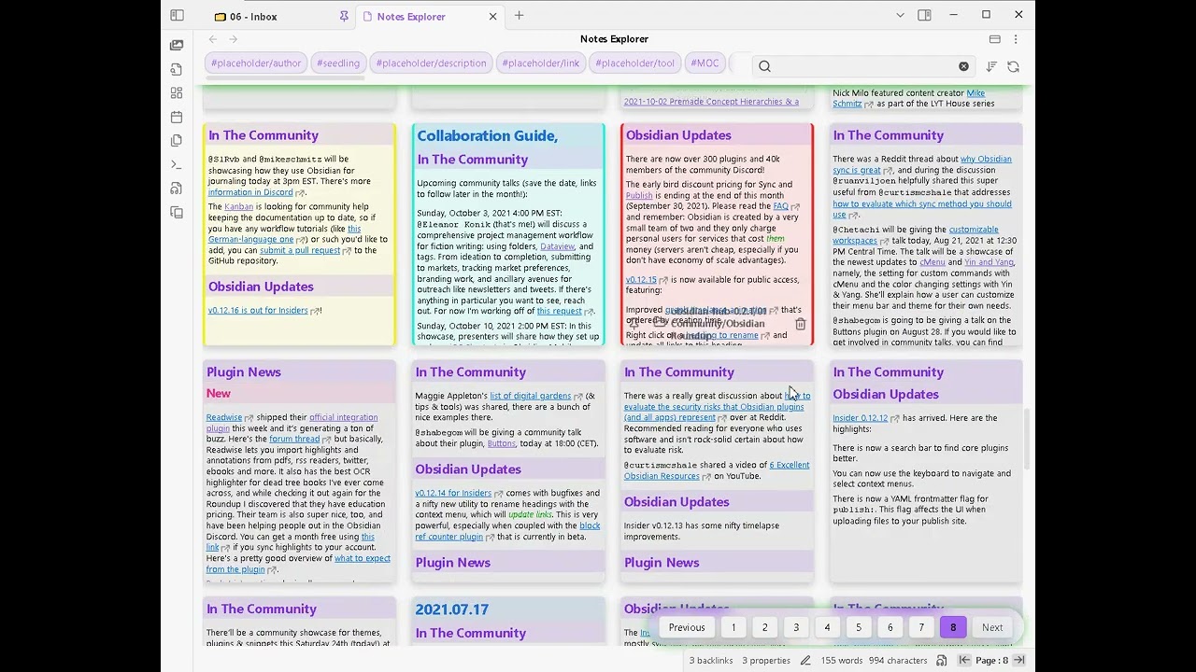Click the sort order icon
The width and height of the screenshot is (1196, 672).
pos(991,66)
